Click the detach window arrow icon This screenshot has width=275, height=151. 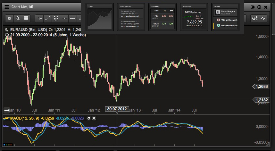click(x=253, y=7)
